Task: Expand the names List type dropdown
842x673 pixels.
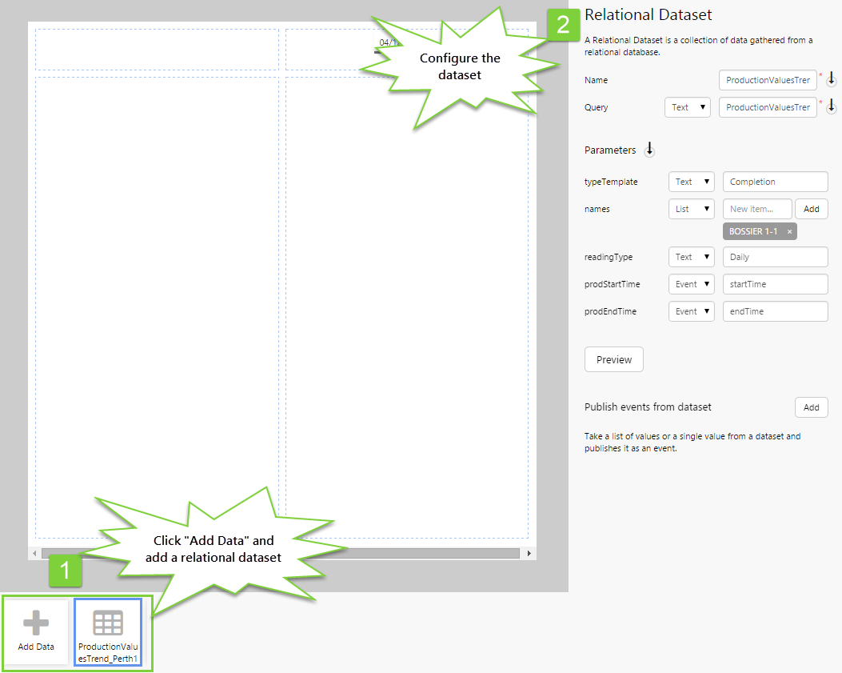Action: [x=691, y=209]
